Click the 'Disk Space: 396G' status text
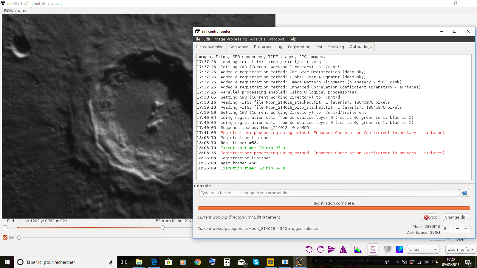The height and width of the screenshot is (268, 477). point(423,233)
